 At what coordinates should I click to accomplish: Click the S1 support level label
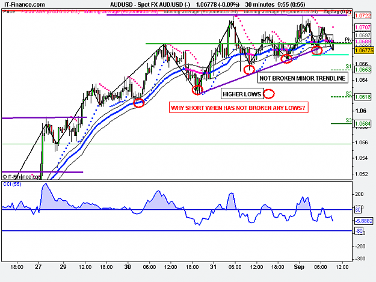348,66
